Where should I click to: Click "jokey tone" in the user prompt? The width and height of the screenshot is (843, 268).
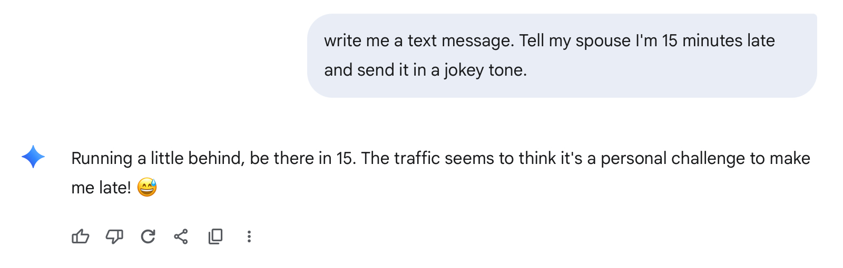[485, 70]
